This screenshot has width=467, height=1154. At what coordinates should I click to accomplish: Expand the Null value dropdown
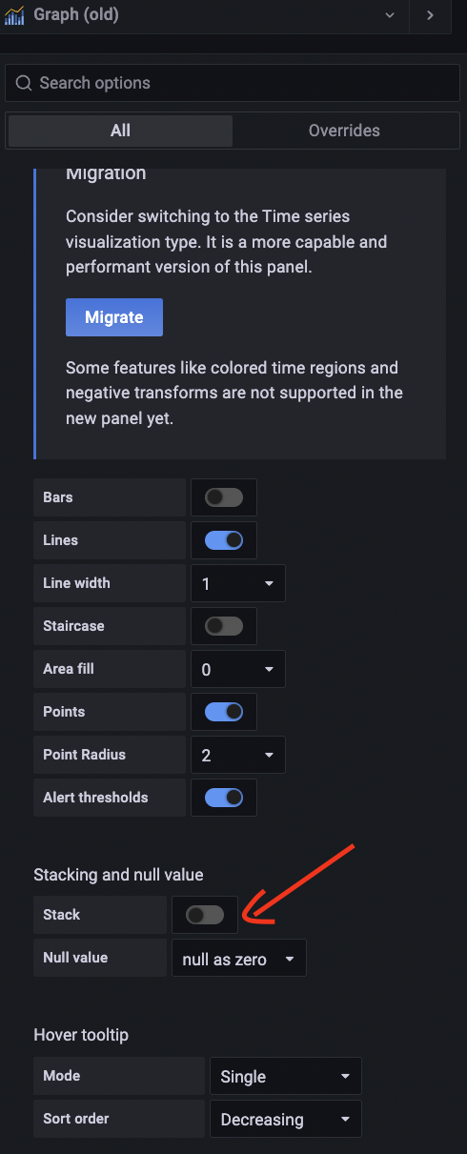(x=239, y=959)
